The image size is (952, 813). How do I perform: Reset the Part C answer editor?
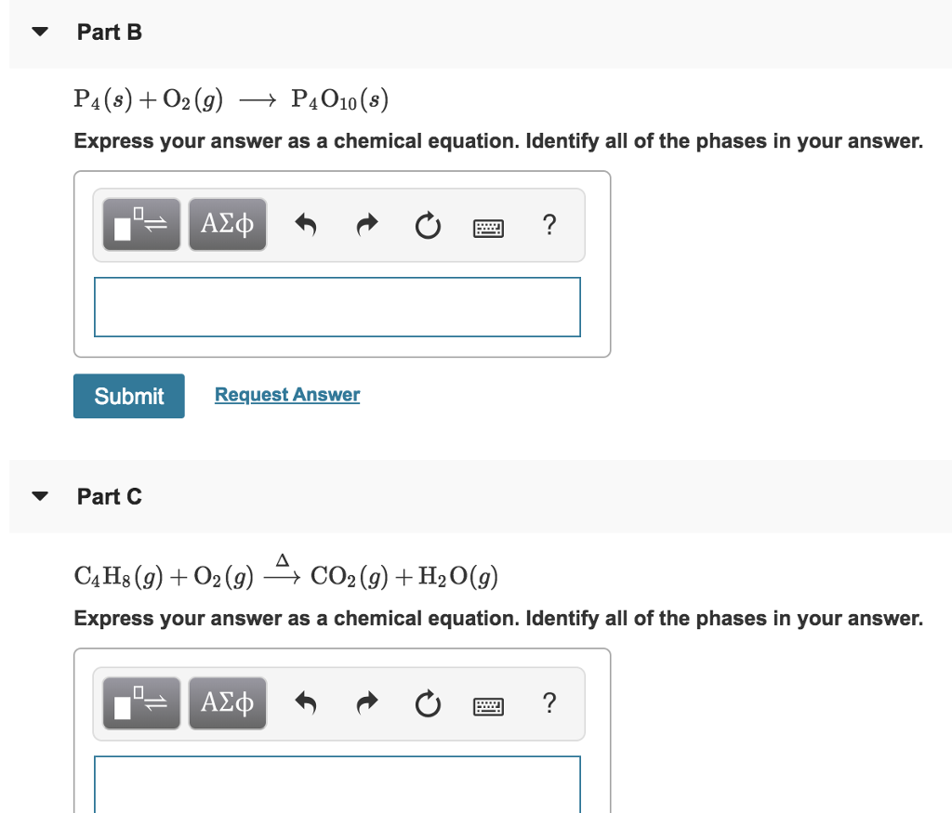click(428, 704)
